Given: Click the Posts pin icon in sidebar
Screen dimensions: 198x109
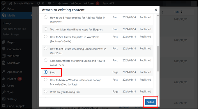Looking at the screenshot, I should click(x=4, y=8).
